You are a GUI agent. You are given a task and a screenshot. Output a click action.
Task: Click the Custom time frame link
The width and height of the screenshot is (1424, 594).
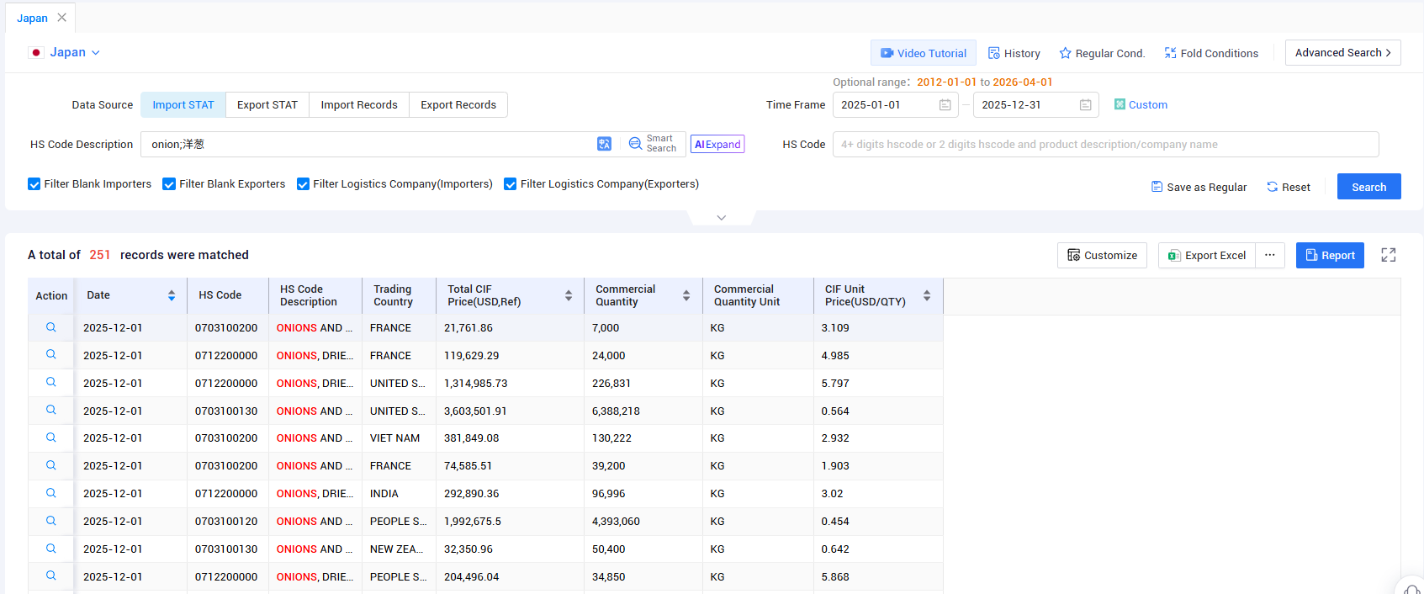pos(1141,105)
